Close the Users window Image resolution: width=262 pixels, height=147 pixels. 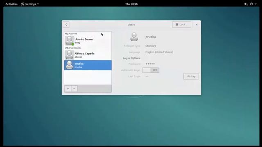[x=196, y=24]
